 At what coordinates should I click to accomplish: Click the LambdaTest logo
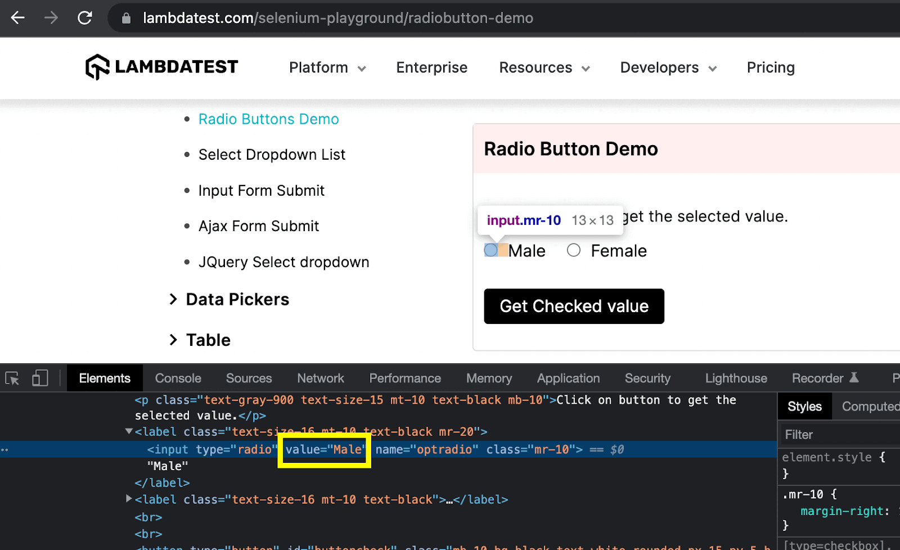point(161,67)
